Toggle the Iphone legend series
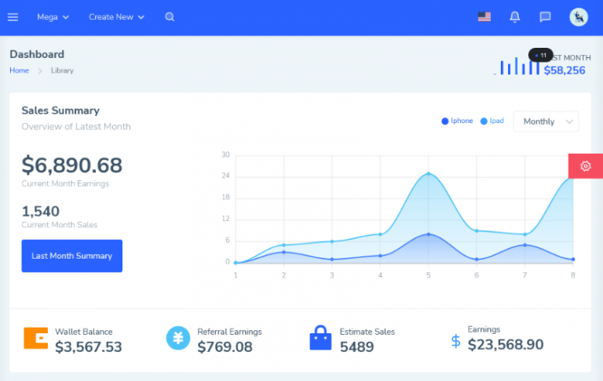 [457, 121]
